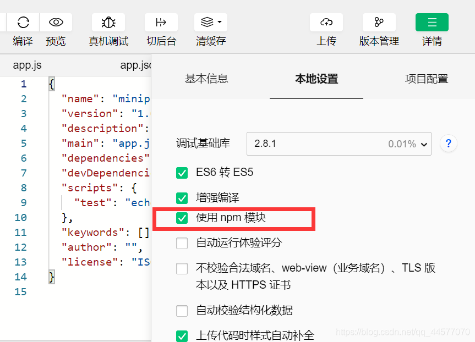Viewport: 475px width, 342px height.
Task: Click the "scripts" key on line 8
Action: coord(90,187)
